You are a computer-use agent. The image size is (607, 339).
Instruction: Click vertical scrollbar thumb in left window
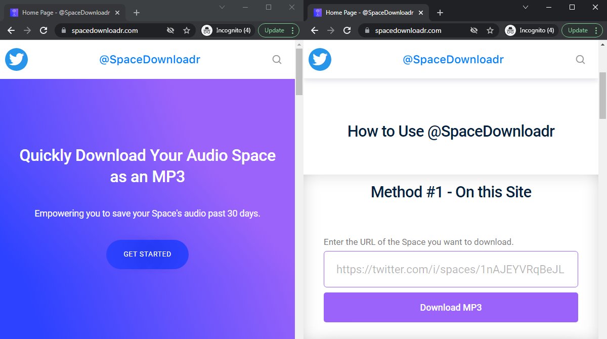(299, 71)
